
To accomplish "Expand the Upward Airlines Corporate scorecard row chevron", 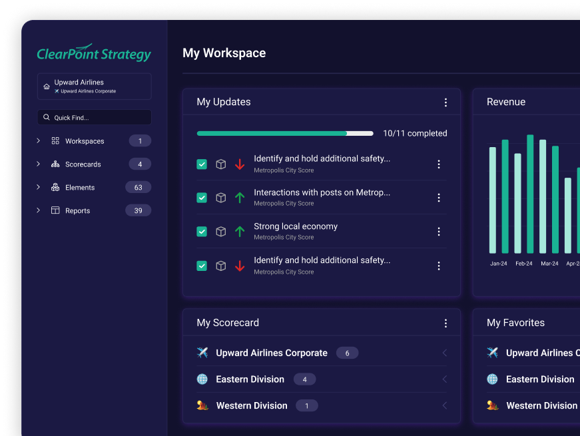I will pyautogui.click(x=445, y=353).
